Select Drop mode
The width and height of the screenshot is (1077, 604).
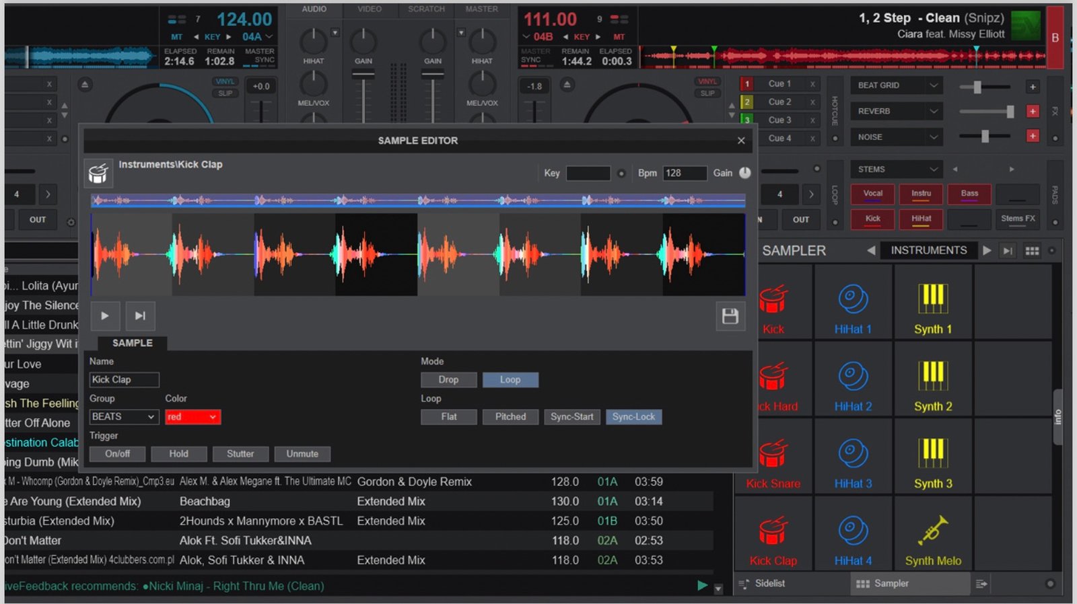[x=448, y=380]
